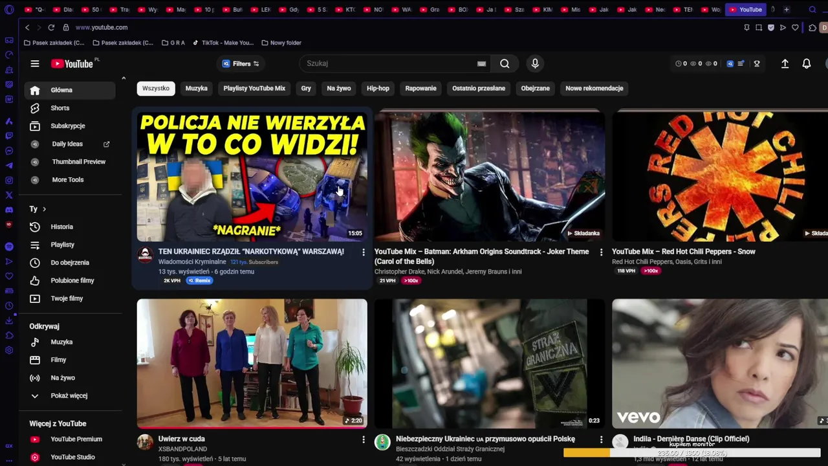Open the Joker Batman Arkham Origins mix thumbnail
Image resolution: width=828 pixels, height=466 pixels.
pos(490,176)
